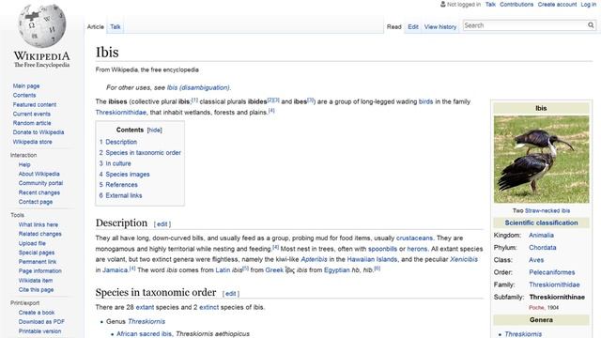Open African sacred ibis link
The height and width of the screenshot is (338, 601).
pos(144,334)
